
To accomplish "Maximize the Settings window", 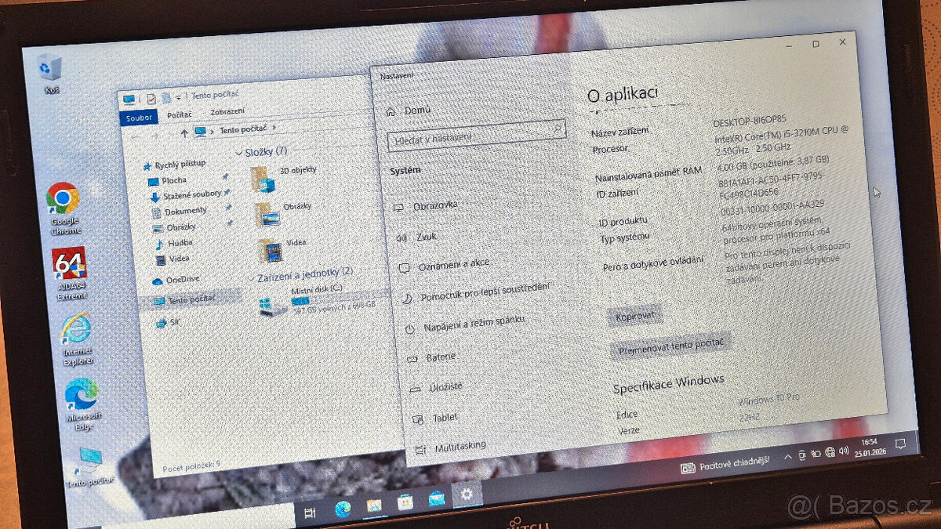I will click(x=816, y=45).
